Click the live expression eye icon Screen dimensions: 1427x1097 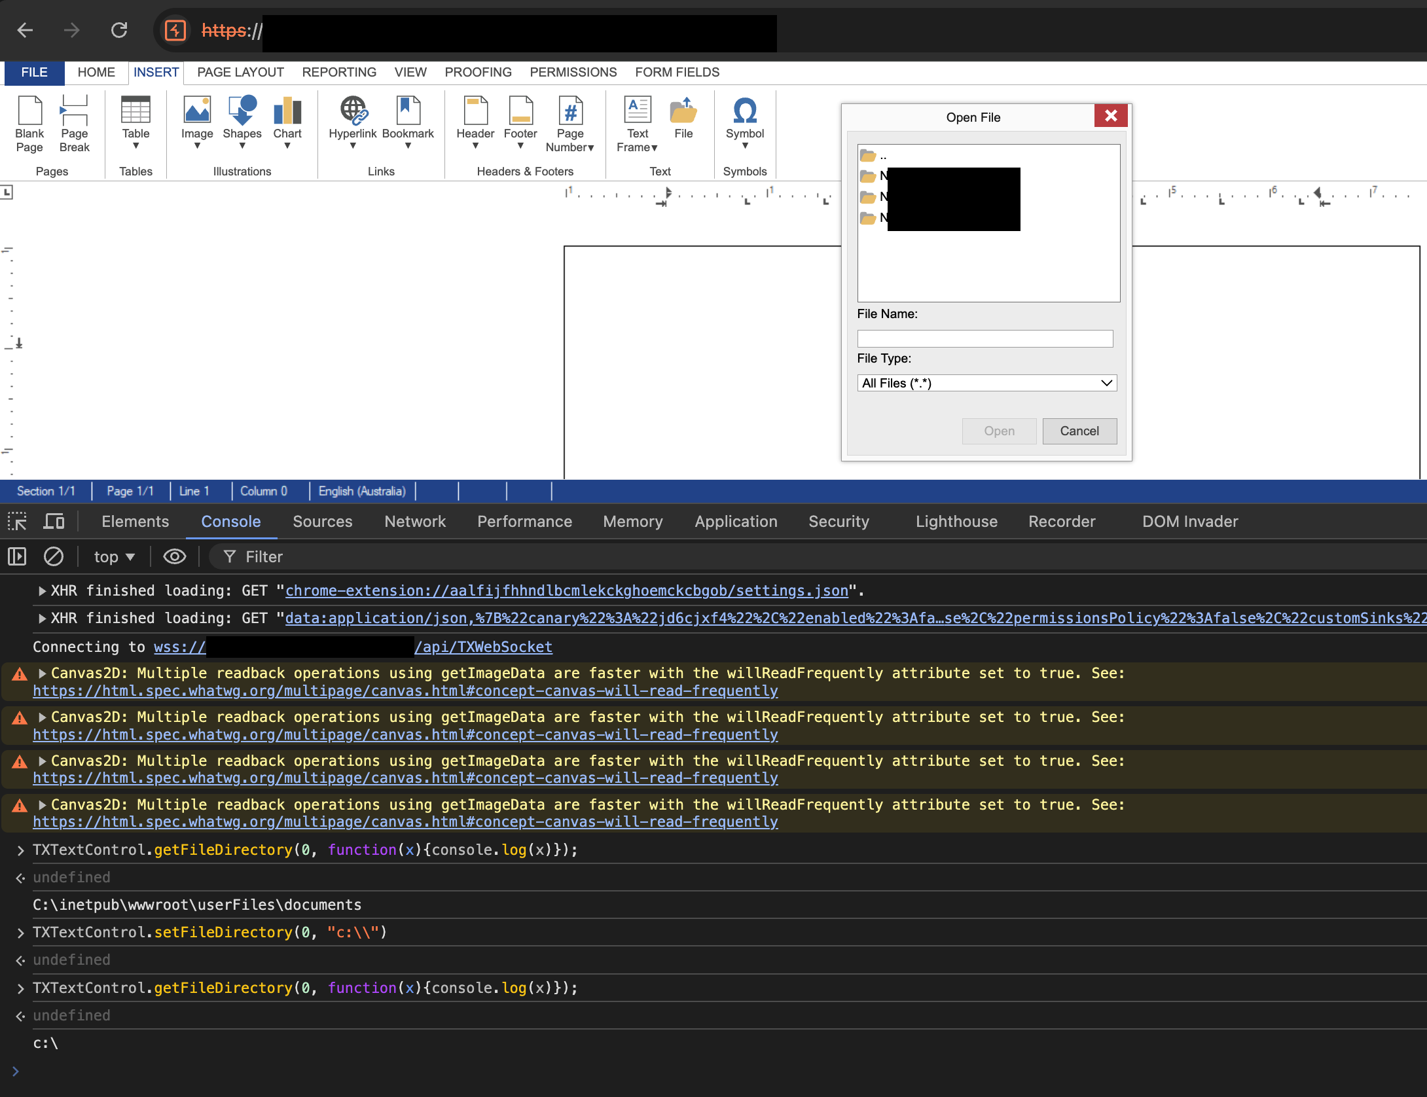pos(174,557)
